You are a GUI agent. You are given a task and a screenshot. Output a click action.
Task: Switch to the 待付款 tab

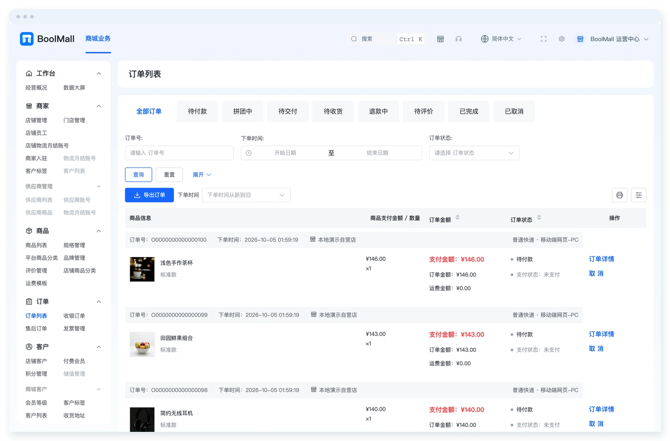coord(197,111)
